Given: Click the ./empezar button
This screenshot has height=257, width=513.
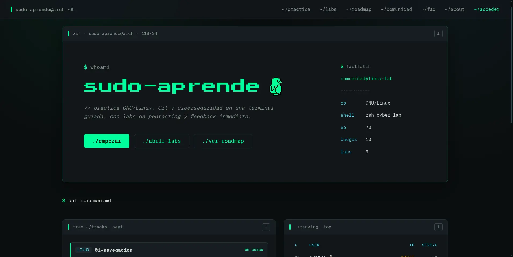Looking at the screenshot, I should (107, 141).
